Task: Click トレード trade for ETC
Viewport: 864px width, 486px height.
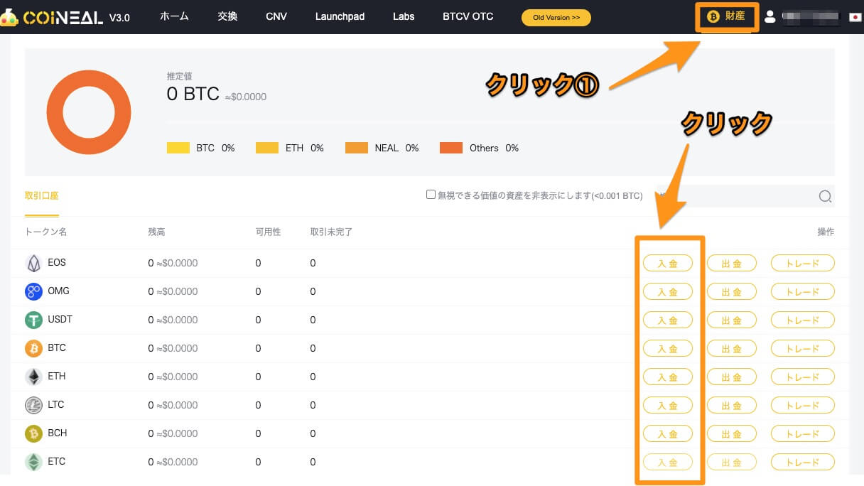Action: point(803,462)
